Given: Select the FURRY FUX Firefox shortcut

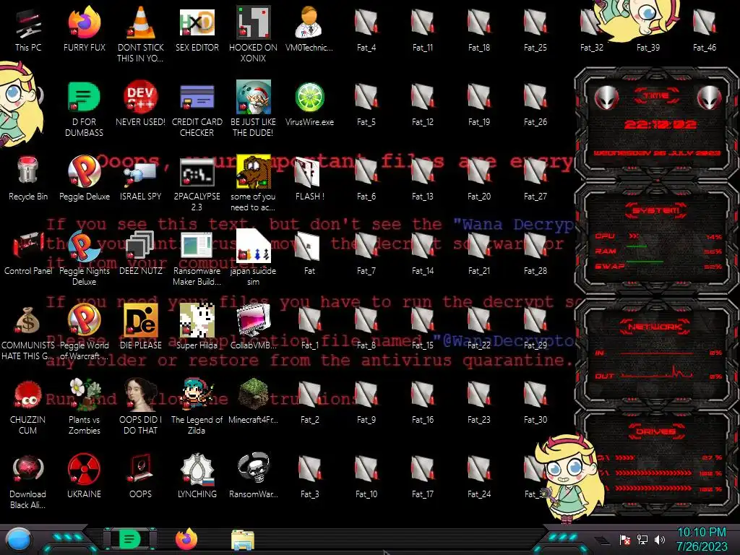Looking at the screenshot, I should point(85,29).
